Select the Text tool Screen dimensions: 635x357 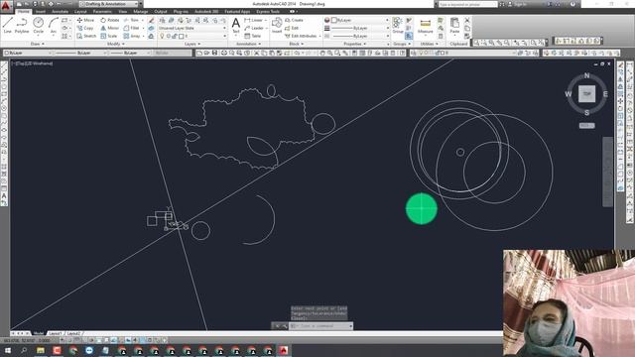pyautogui.click(x=236, y=26)
